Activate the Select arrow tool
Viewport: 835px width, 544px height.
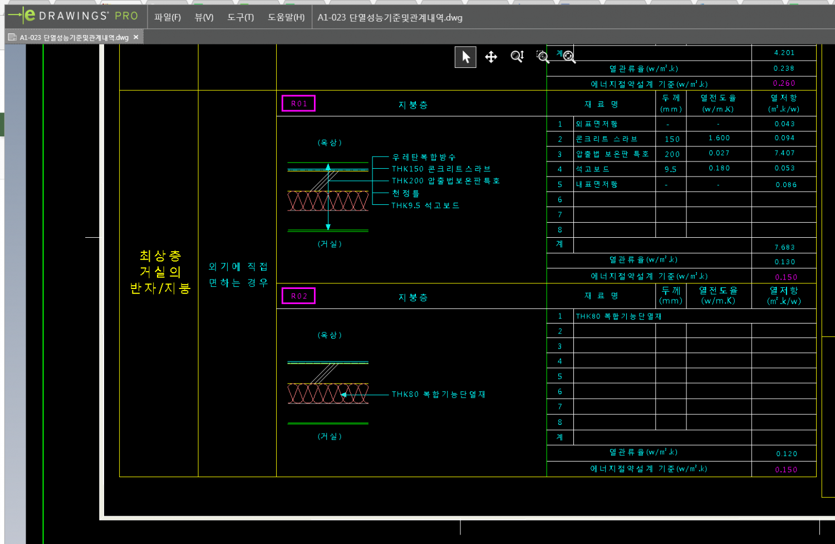(x=466, y=57)
